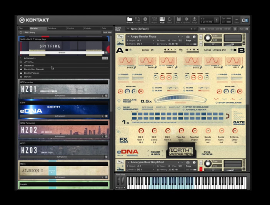Open the Purge dropdown on Angry Bender Phase
The height and width of the screenshot is (205, 270).
tap(190, 40)
